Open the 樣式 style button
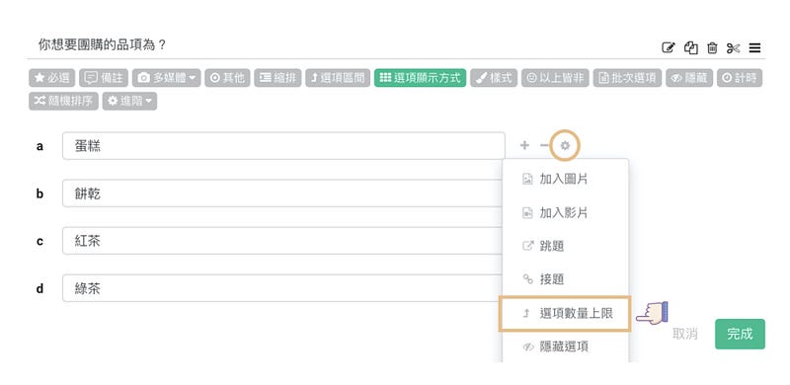Viewport: 790px width, 385px height. coord(494,78)
